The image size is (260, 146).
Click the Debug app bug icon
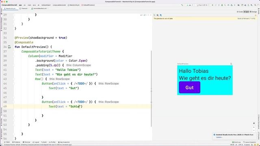pos(222,5)
